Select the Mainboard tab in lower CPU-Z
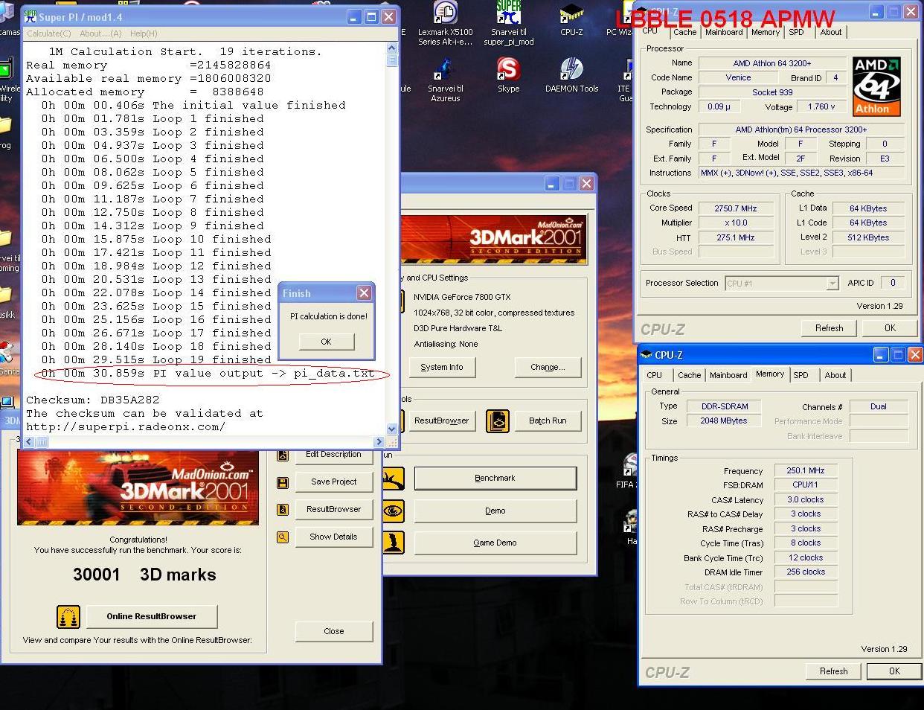This screenshot has width=924, height=710. click(728, 375)
